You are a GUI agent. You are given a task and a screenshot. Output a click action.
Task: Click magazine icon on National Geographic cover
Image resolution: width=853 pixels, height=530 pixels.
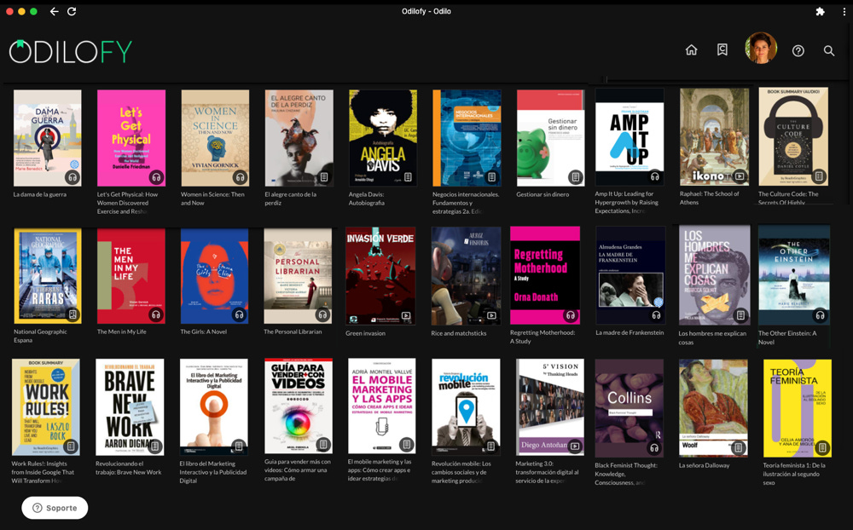(73, 314)
